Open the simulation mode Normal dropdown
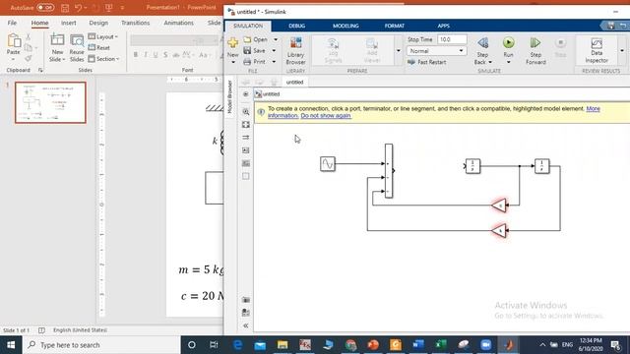Screen dimensions: 630x354 coord(436,51)
